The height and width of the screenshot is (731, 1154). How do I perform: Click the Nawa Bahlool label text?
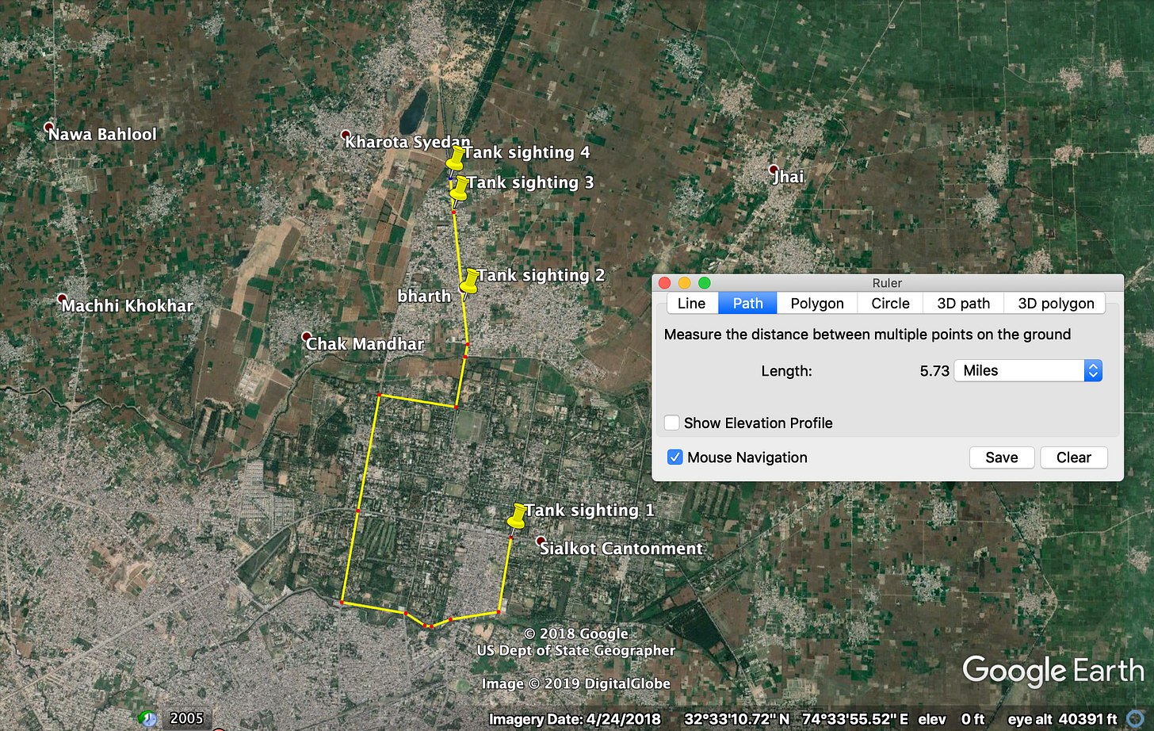pos(103,135)
